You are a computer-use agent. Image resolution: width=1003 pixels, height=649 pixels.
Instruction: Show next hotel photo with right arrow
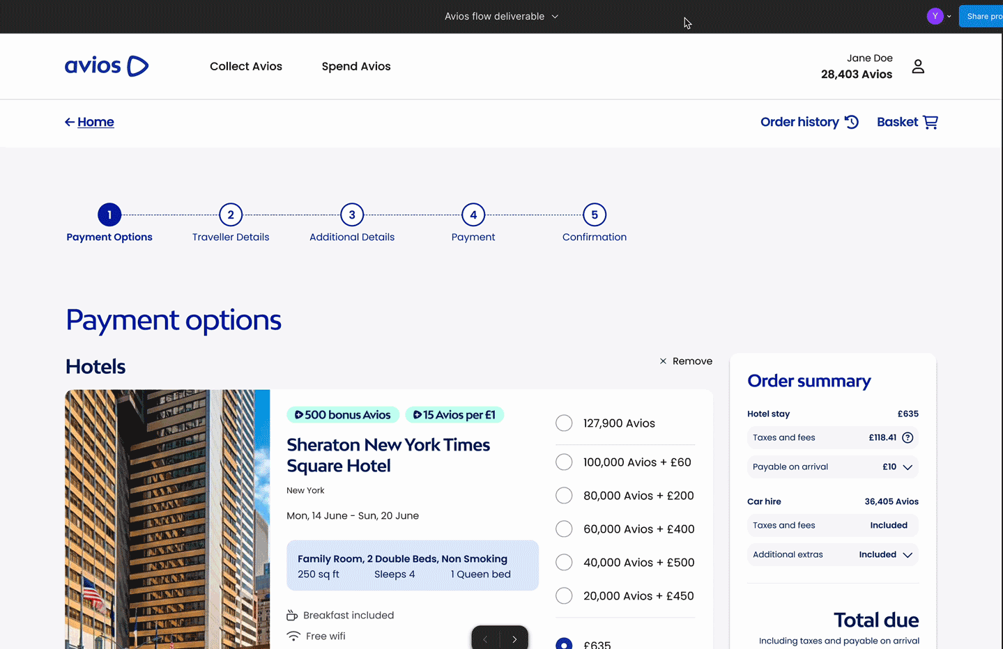click(x=514, y=639)
